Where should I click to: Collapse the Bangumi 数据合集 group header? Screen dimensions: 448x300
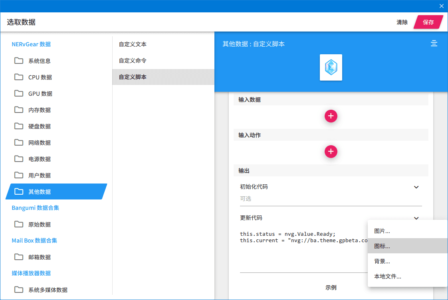tap(36, 208)
